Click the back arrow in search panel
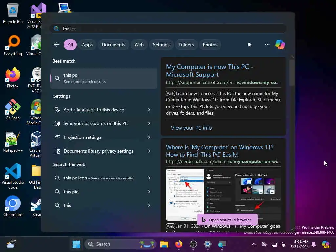336x252 pixels. [56, 45]
